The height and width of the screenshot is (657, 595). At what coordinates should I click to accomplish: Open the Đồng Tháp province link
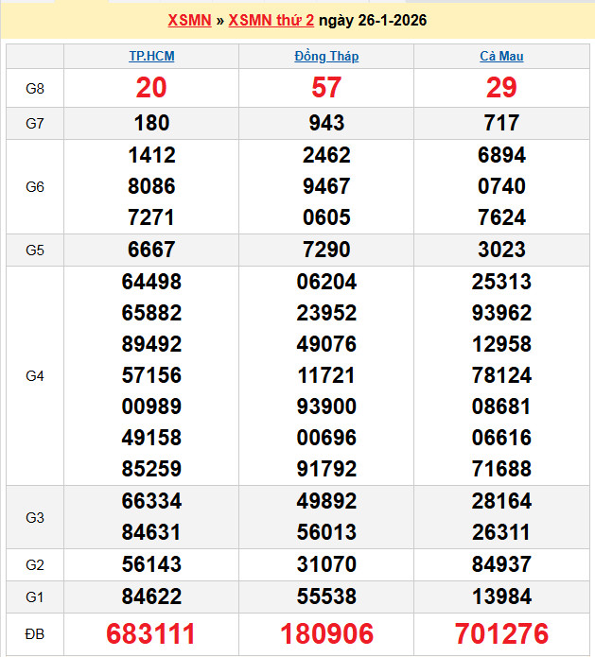326,56
